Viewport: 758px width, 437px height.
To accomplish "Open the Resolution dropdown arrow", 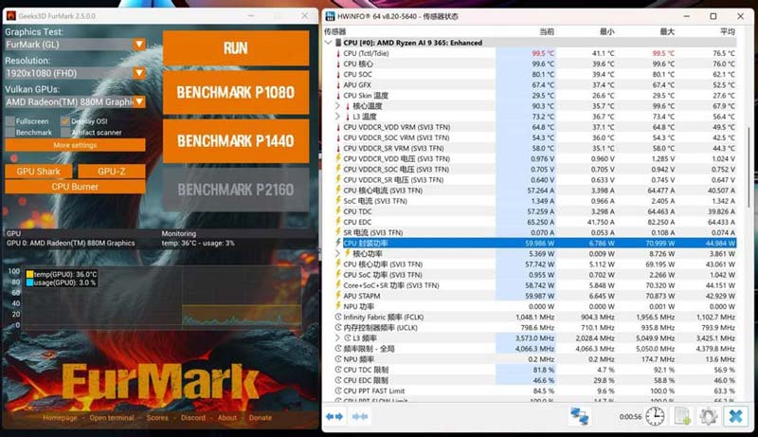I will tap(139, 73).
